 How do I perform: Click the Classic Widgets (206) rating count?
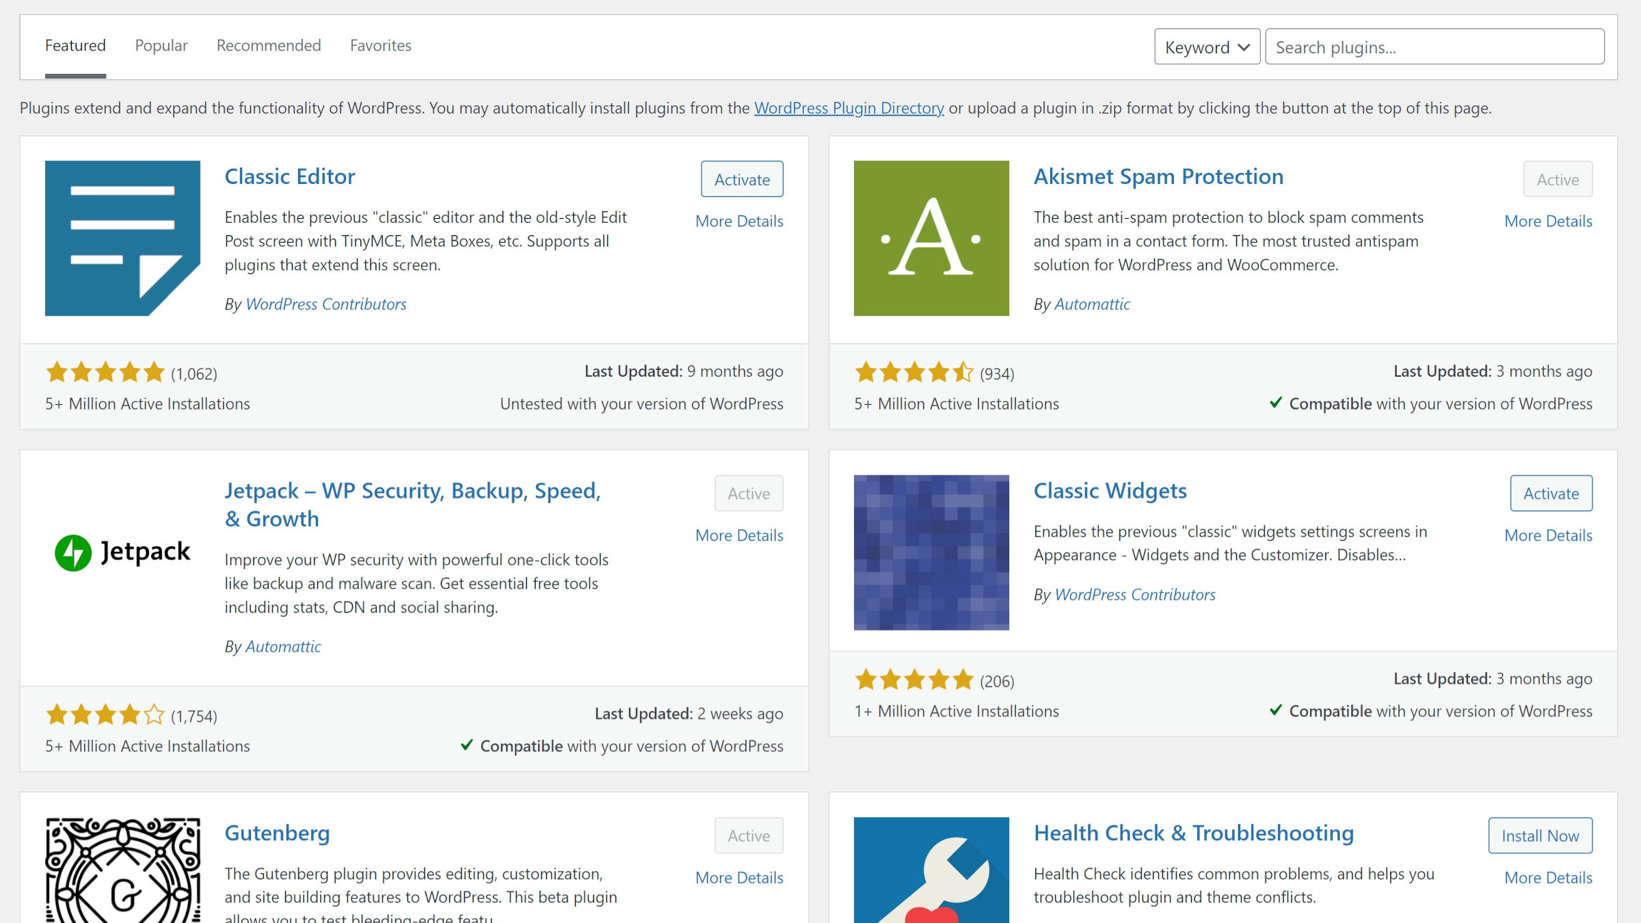pyautogui.click(x=997, y=682)
